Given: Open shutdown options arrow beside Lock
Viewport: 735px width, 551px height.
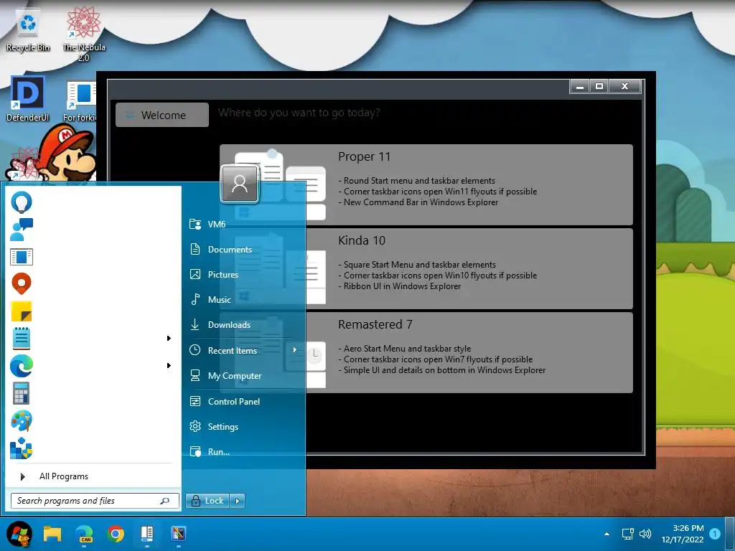Looking at the screenshot, I should (238, 501).
